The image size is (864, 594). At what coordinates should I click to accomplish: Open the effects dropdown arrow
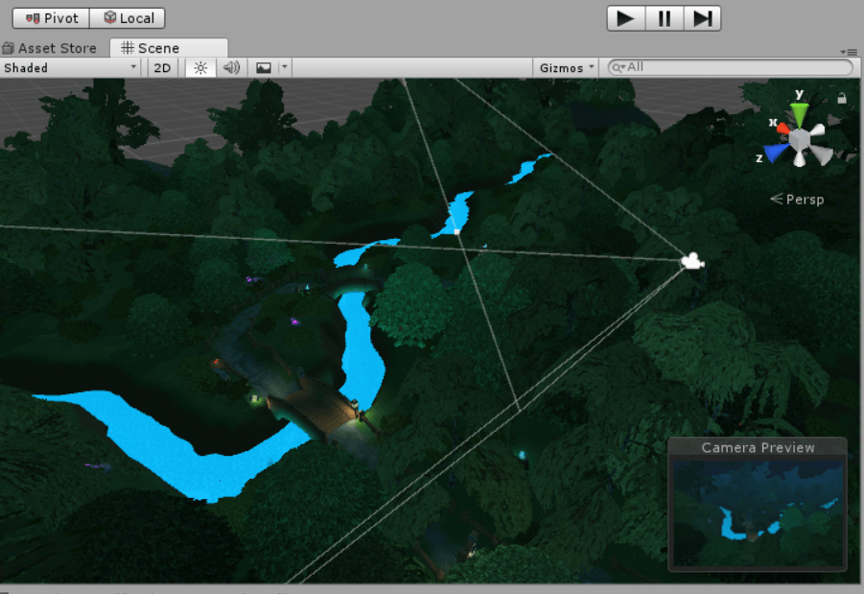click(285, 68)
